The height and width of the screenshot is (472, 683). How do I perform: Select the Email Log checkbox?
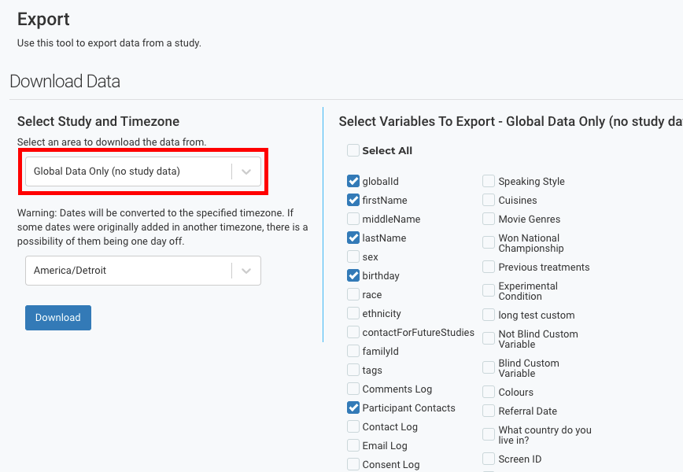click(x=353, y=445)
